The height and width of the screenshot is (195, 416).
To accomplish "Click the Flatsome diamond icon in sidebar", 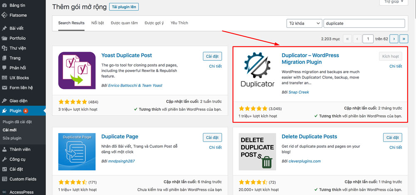I will tap(4, 15).
